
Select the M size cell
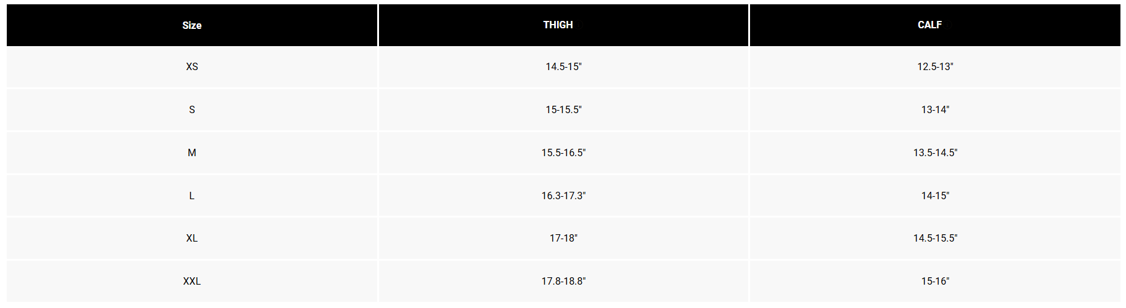[192, 153]
